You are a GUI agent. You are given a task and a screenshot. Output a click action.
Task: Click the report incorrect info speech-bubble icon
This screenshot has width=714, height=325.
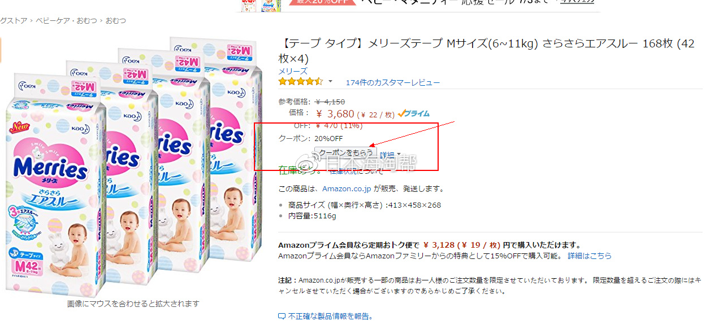point(282,316)
